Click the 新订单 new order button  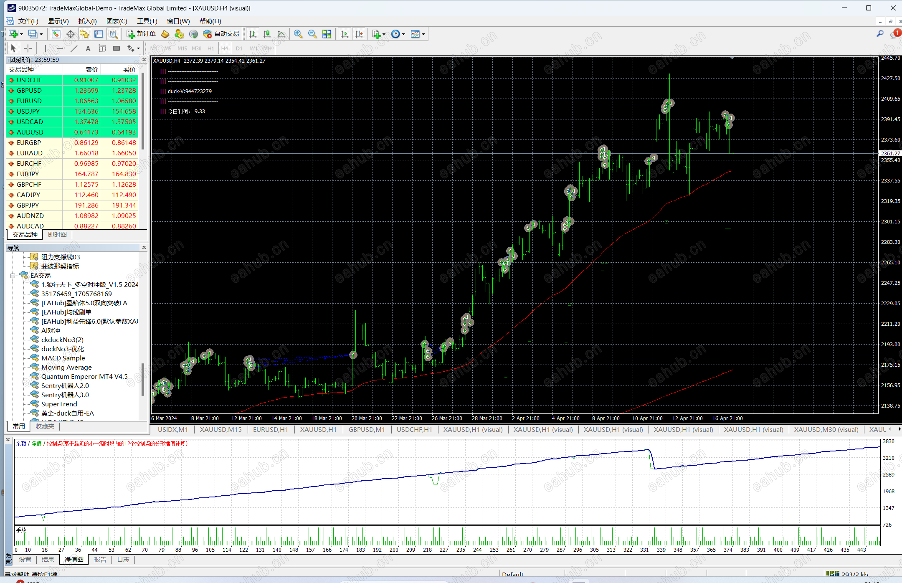[141, 34]
